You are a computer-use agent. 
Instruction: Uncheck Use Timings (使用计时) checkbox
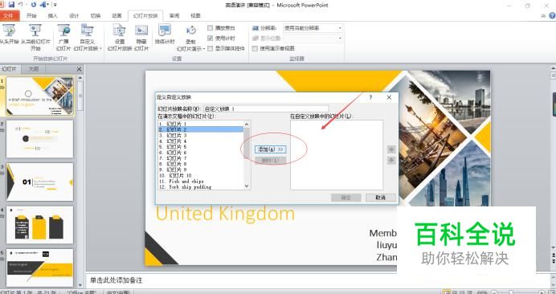coord(211,38)
